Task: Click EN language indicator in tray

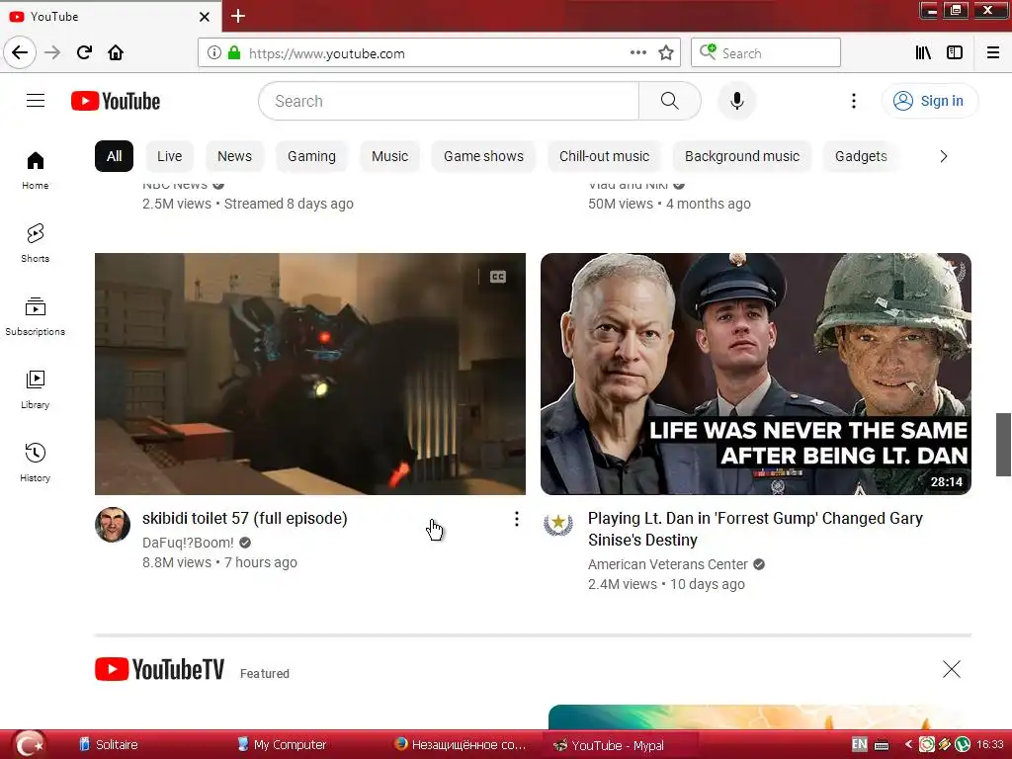Action: click(x=859, y=744)
